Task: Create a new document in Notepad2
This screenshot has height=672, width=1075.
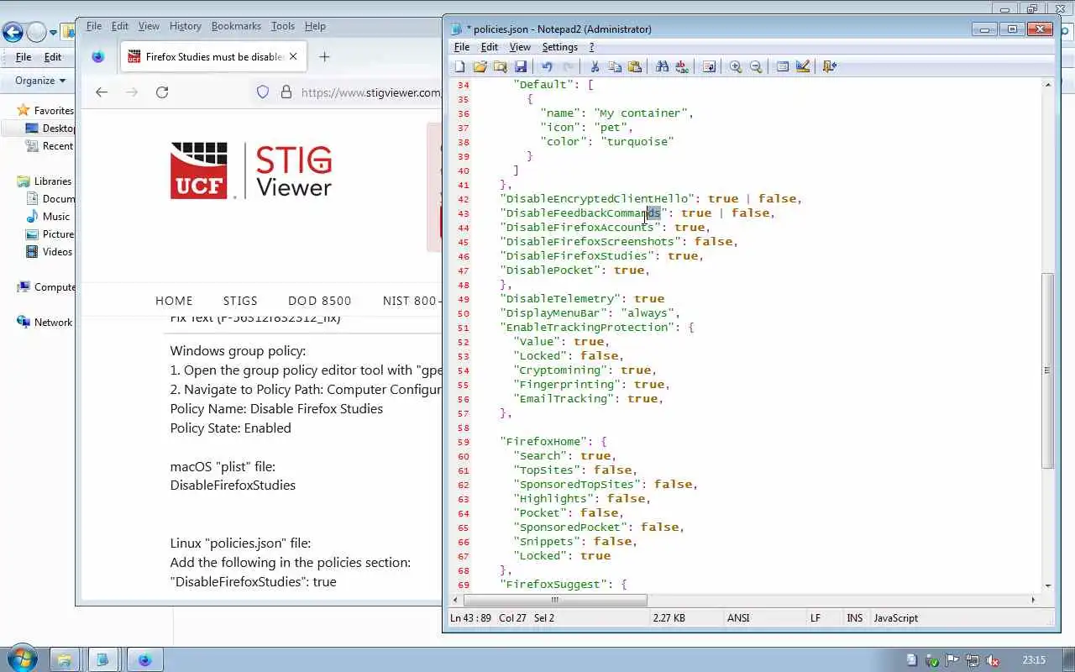Action: point(459,66)
